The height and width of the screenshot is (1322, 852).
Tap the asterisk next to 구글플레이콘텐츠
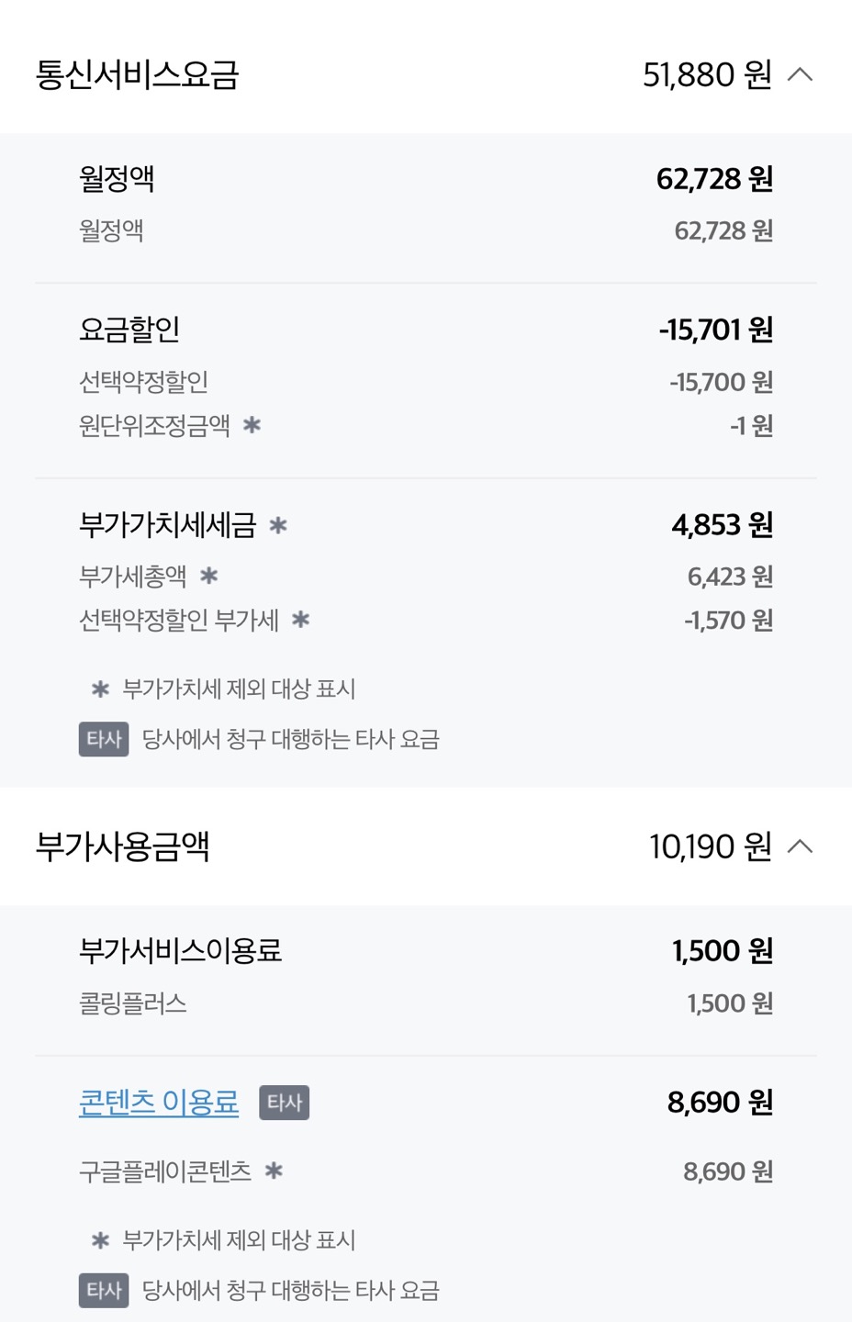click(x=274, y=1171)
